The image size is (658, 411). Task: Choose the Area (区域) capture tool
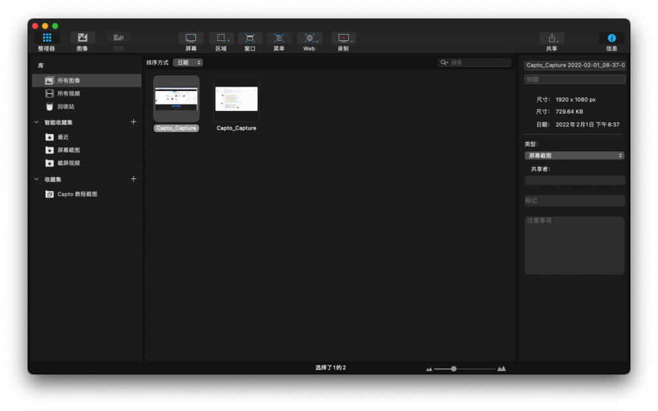click(221, 38)
